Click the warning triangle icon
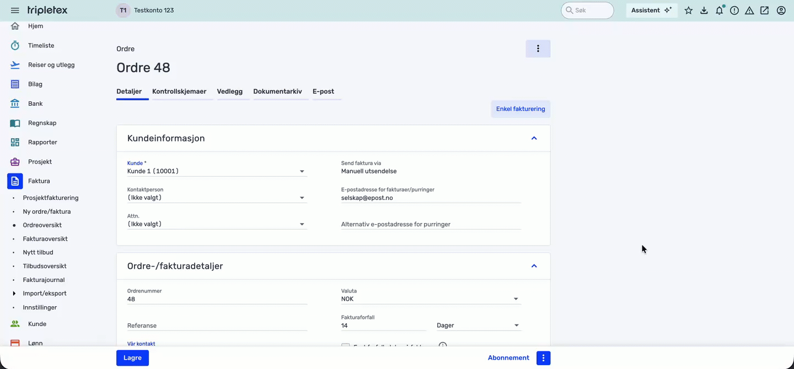794x369 pixels. 749,10
